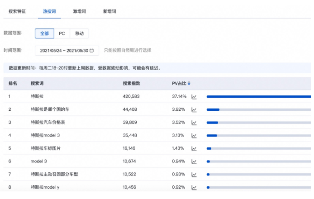Open trend chart icon for model 3 row
The image size is (314, 199).
194,161
